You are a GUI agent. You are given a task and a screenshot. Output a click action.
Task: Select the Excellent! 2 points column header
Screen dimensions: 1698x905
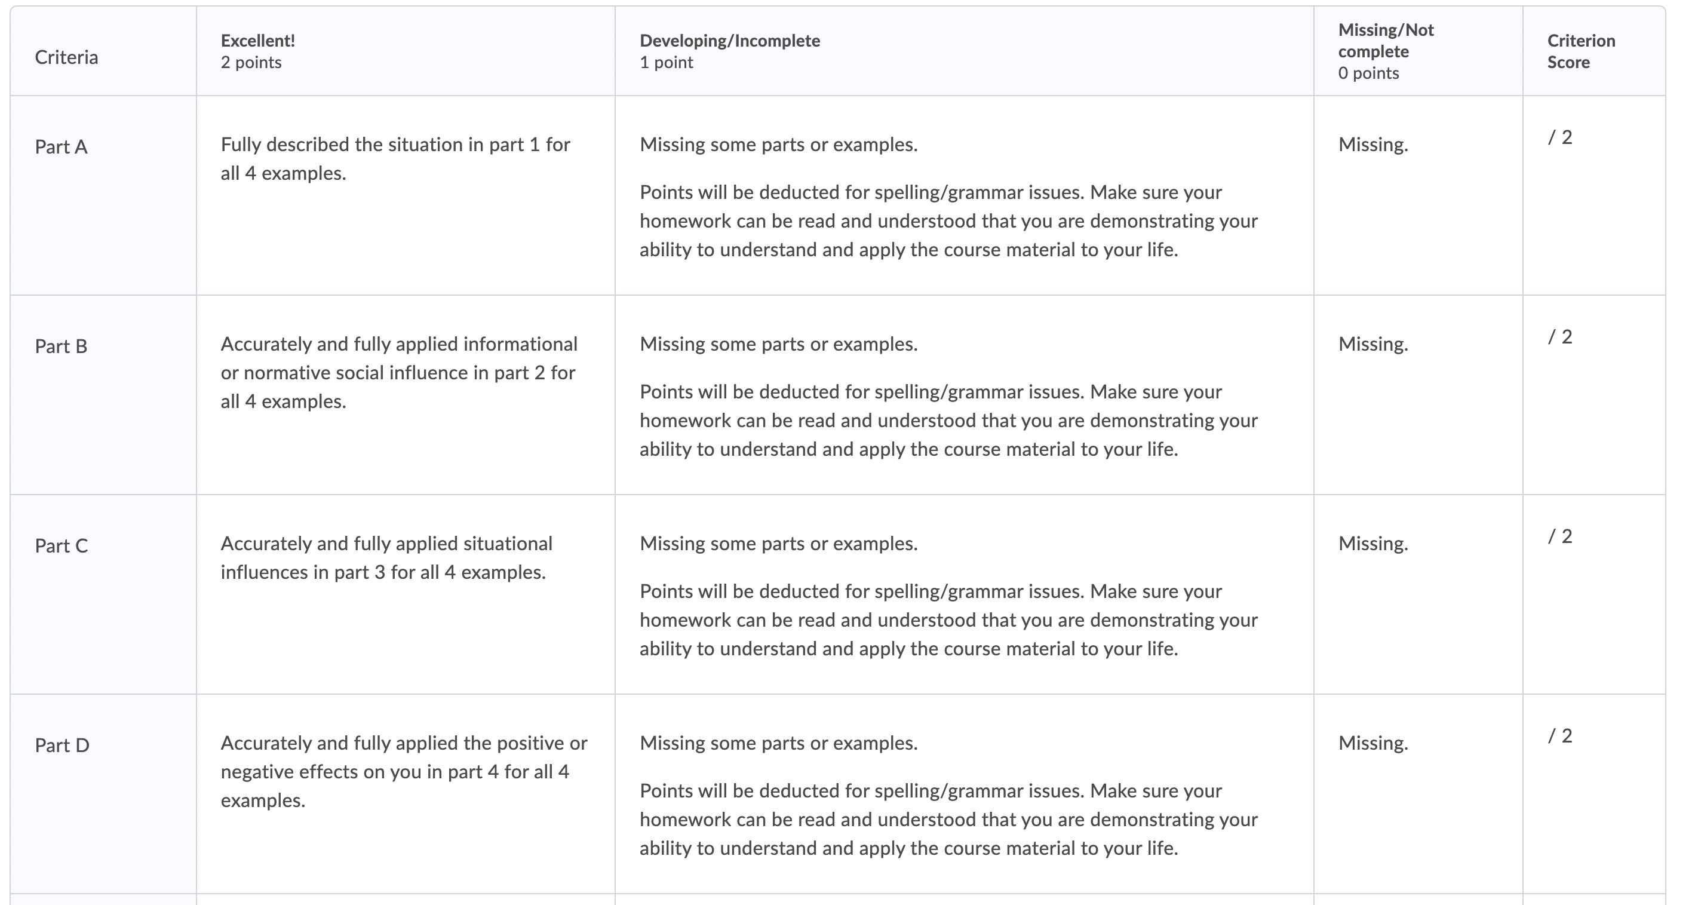click(406, 51)
